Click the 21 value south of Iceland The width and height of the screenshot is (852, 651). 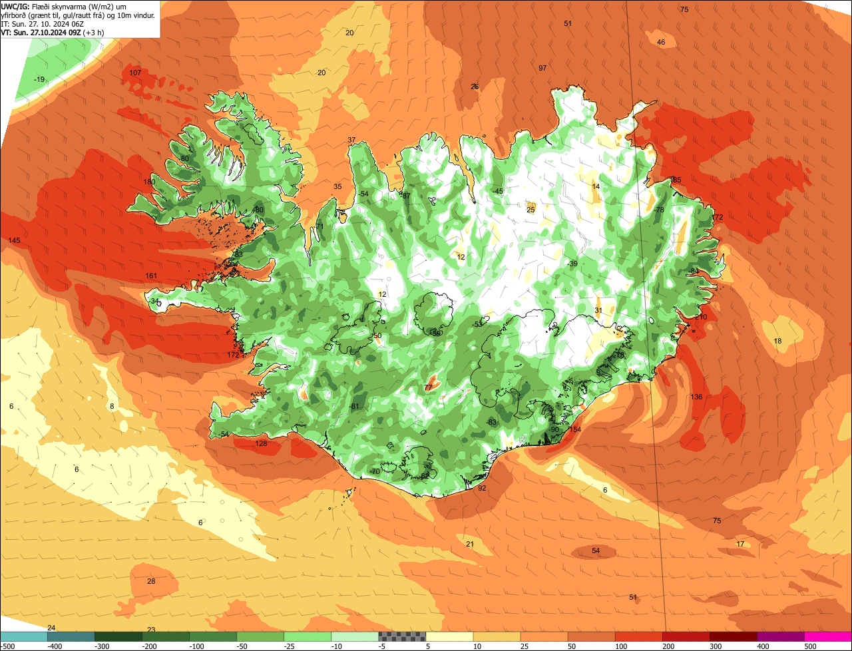pos(470,544)
